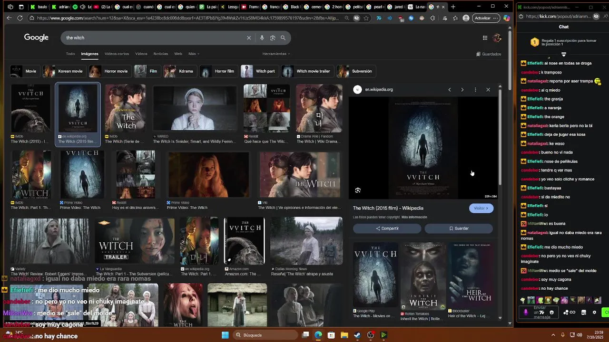The height and width of the screenshot is (342, 609).
Task: Show previous image in preview panel
Action: pos(449,89)
